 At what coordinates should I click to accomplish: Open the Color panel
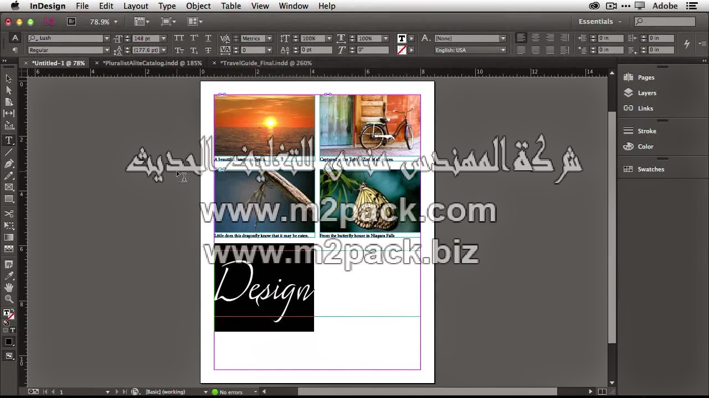[645, 146]
